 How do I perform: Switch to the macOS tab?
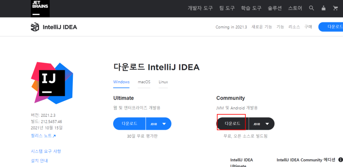coord(144,82)
